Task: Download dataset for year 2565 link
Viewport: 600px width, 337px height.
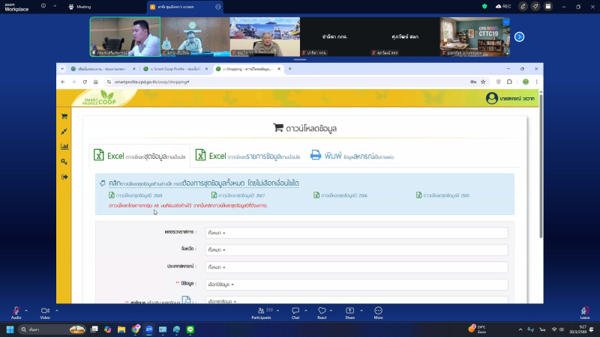Action: click(x=442, y=195)
